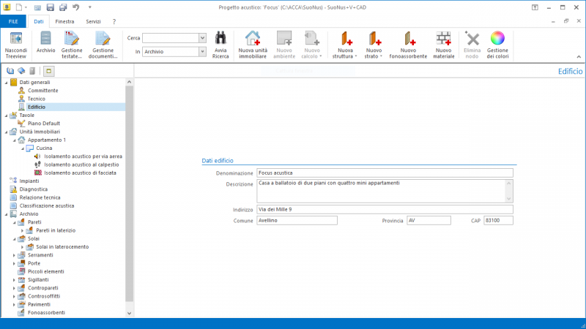Open Gestione documenti
The height and width of the screenshot is (329, 586).
coord(103,45)
